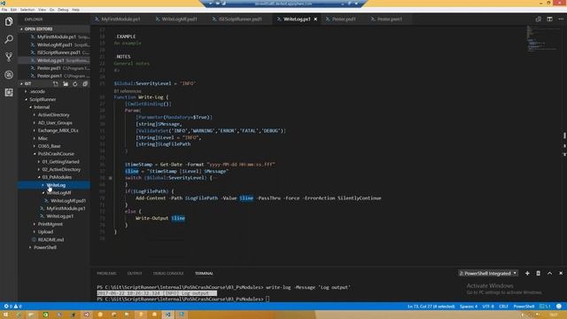Close the terminal panel with X icon

tap(561, 274)
